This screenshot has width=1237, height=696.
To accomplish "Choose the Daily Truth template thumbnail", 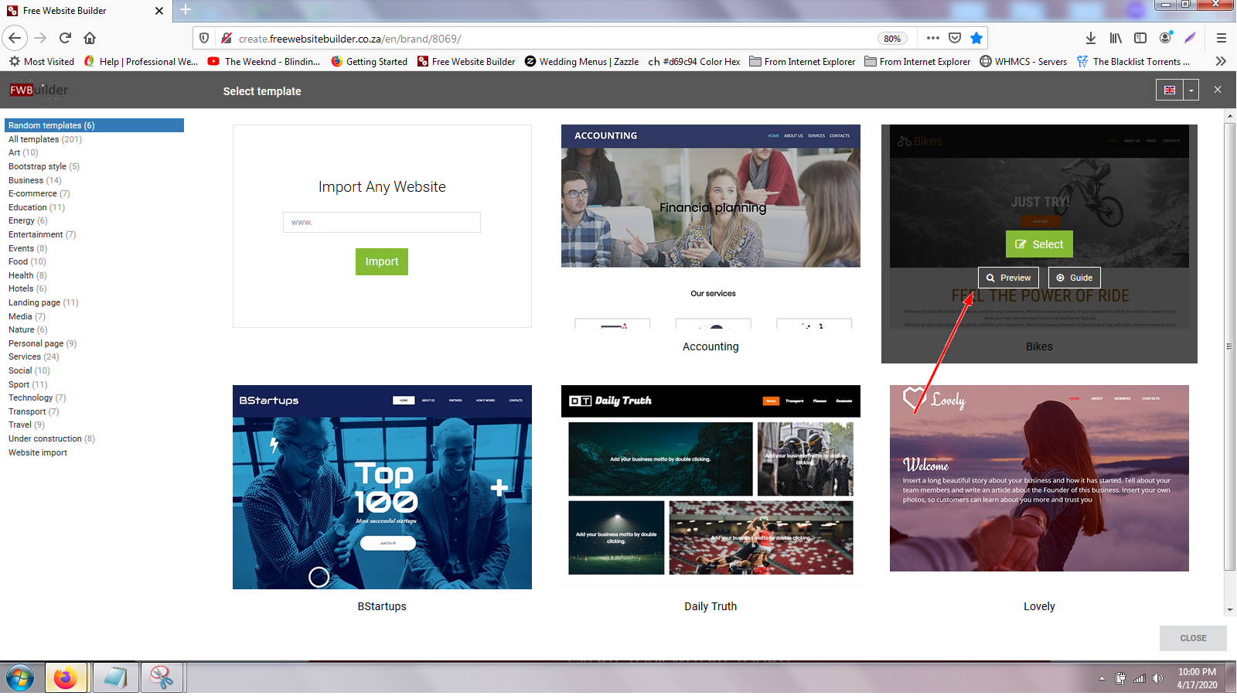I will 710,486.
